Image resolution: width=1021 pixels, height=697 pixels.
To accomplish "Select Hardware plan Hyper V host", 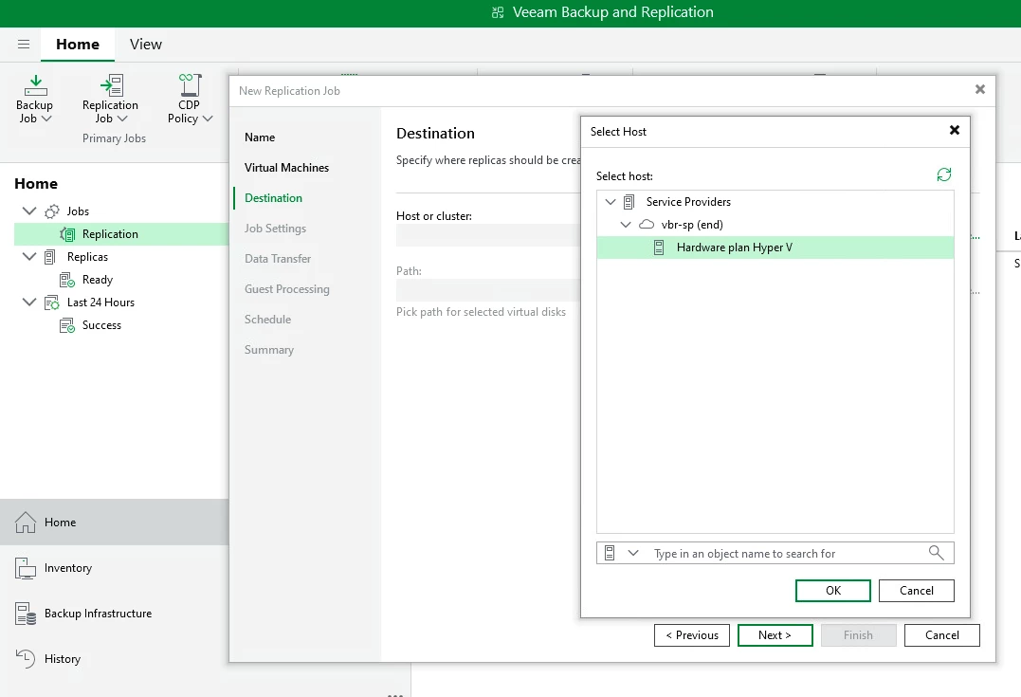I will (x=734, y=248).
